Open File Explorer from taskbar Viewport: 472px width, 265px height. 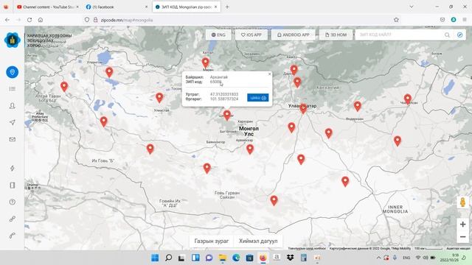click(223, 258)
